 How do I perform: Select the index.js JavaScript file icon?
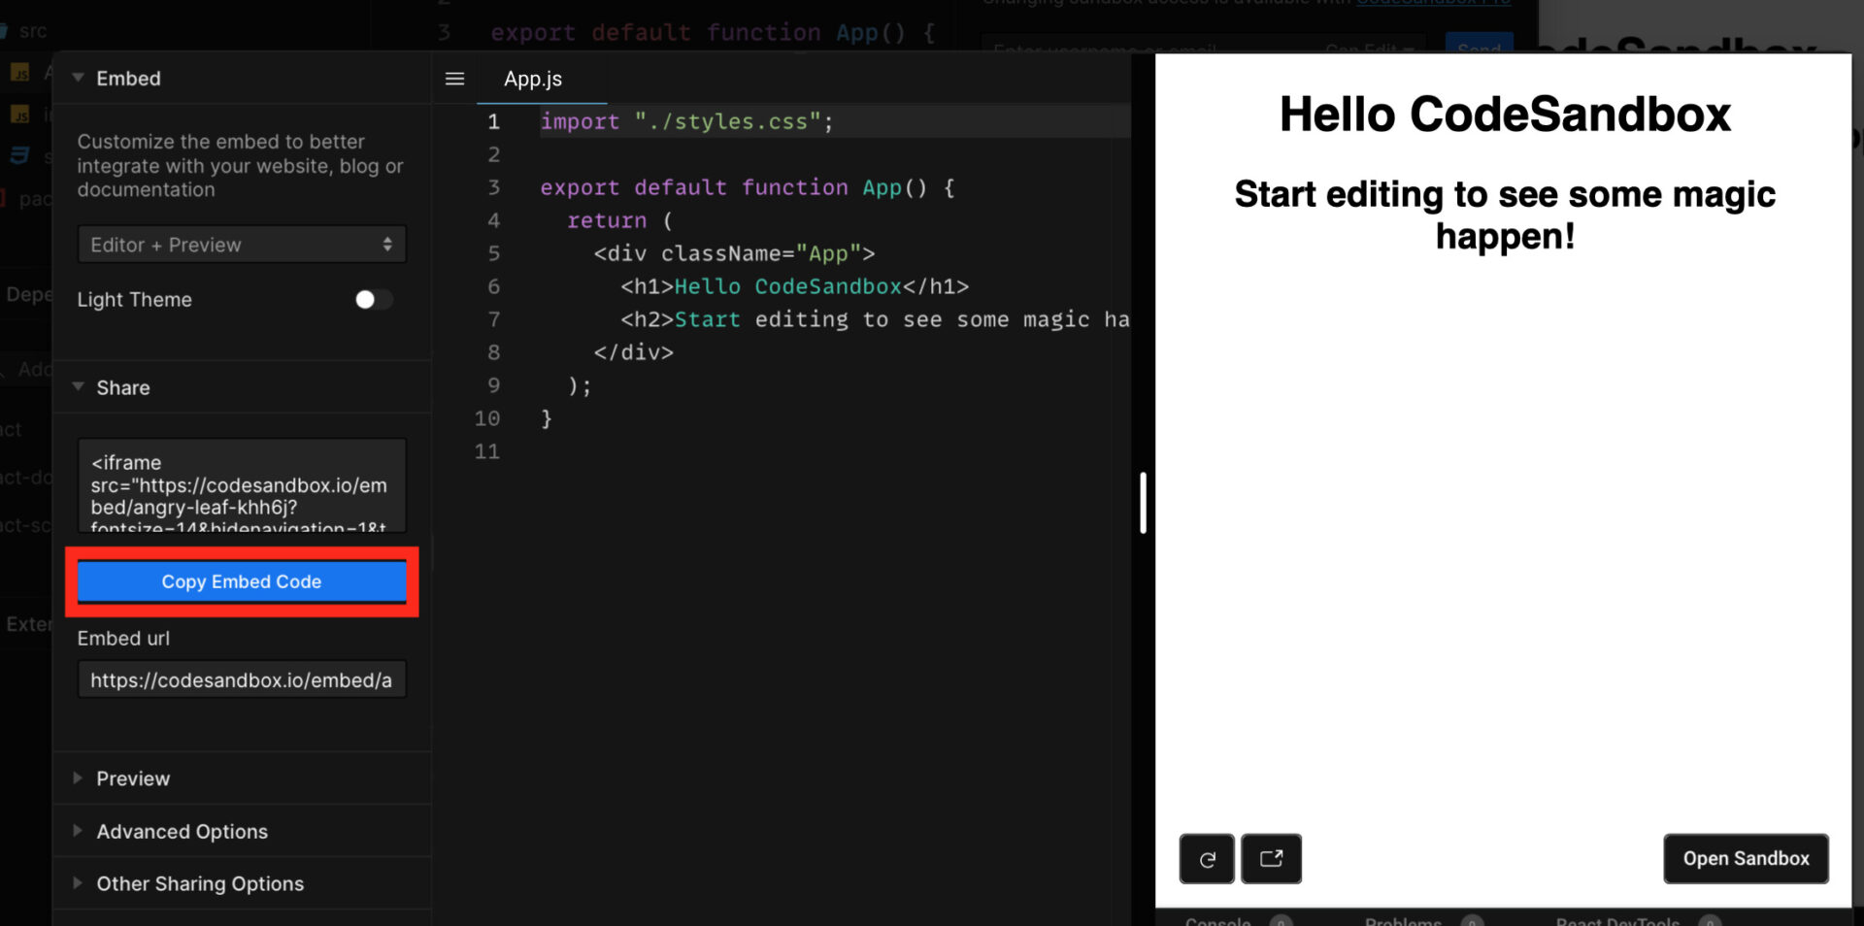19,115
